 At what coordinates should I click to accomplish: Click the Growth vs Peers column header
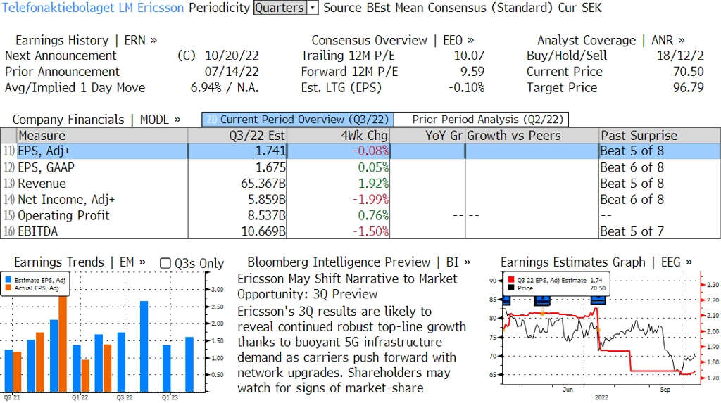[532, 136]
